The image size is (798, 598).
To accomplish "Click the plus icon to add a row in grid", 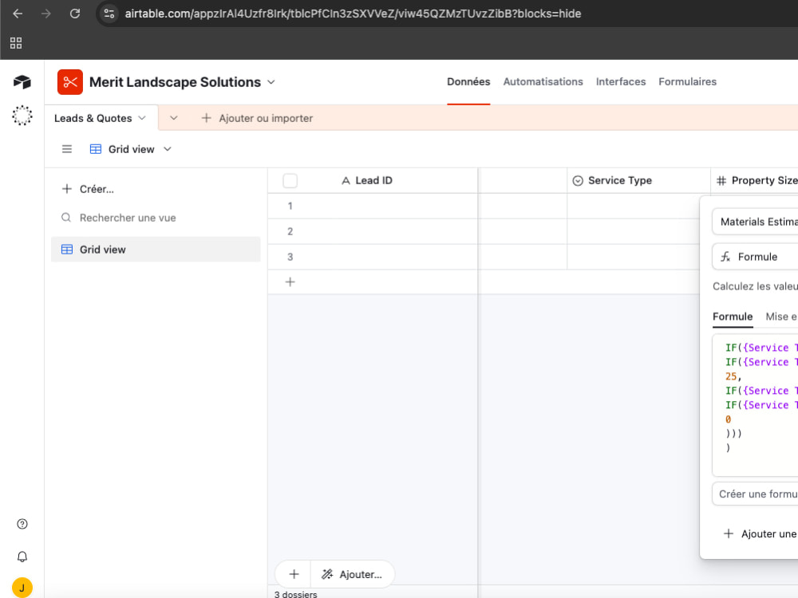I will (x=290, y=281).
